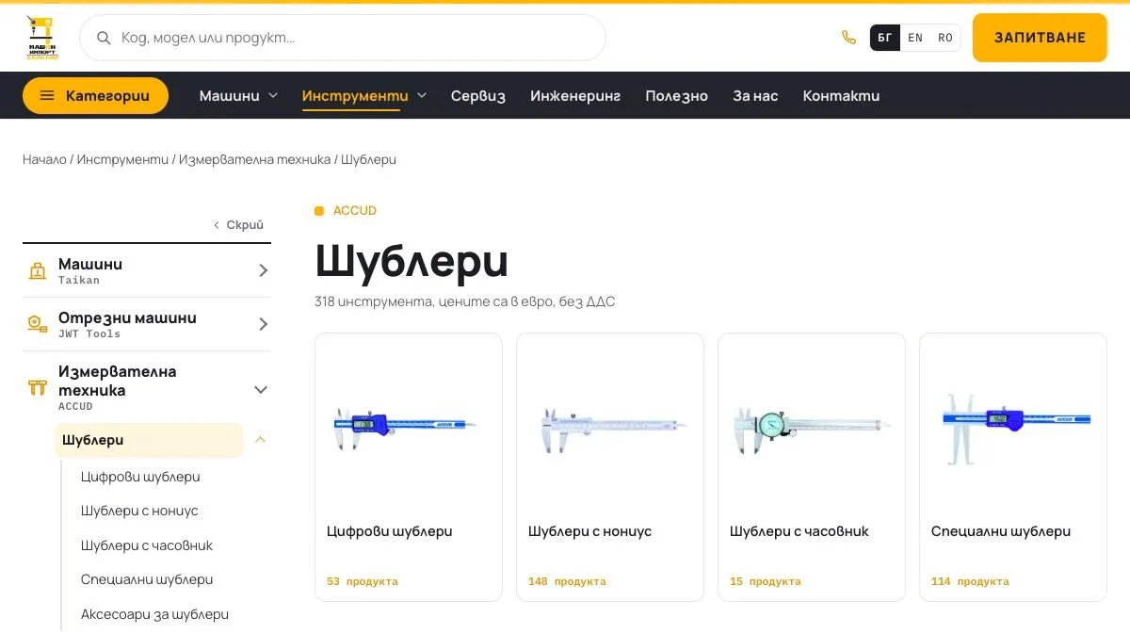Open the Категории menu button
Viewport: 1130px width, 634px height.
click(x=95, y=95)
